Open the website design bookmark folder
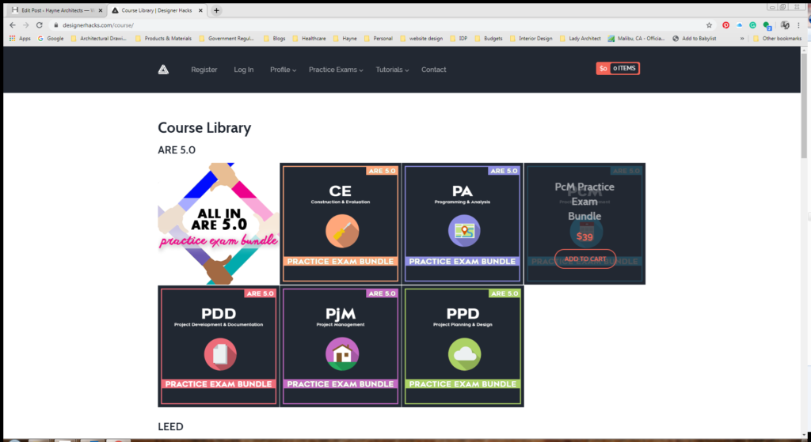The height and width of the screenshot is (442, 811). pyautogui.click(x=421, y=38)
